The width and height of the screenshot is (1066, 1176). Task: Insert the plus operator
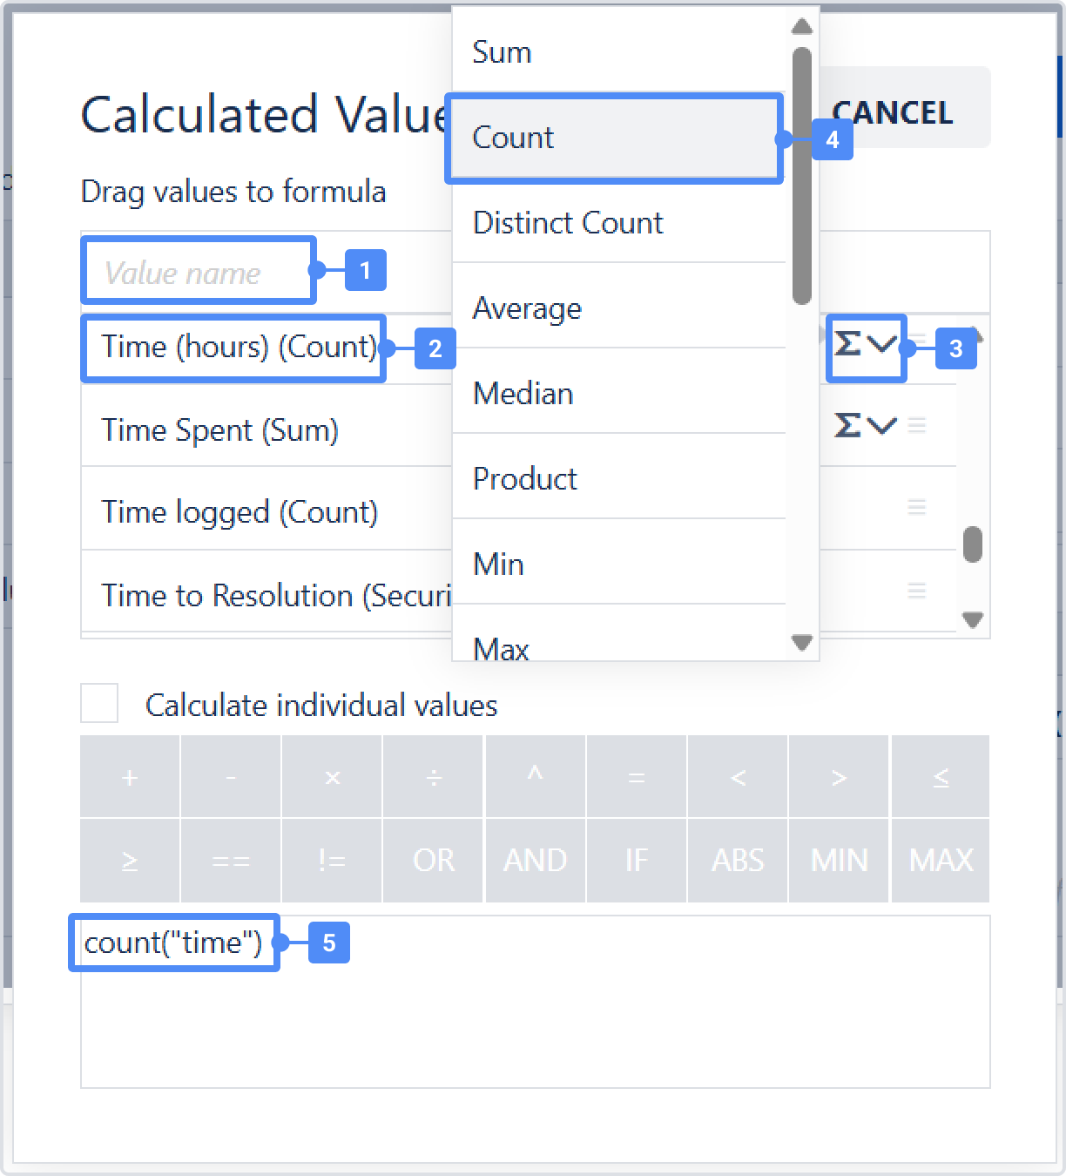(x=130, y=777)
